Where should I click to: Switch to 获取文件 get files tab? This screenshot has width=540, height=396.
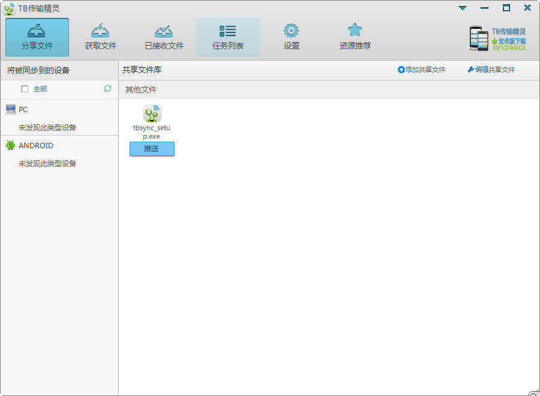101,38
